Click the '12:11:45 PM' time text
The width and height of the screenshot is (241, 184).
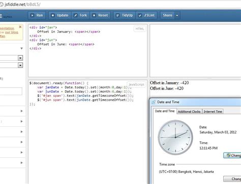point(208,148)
